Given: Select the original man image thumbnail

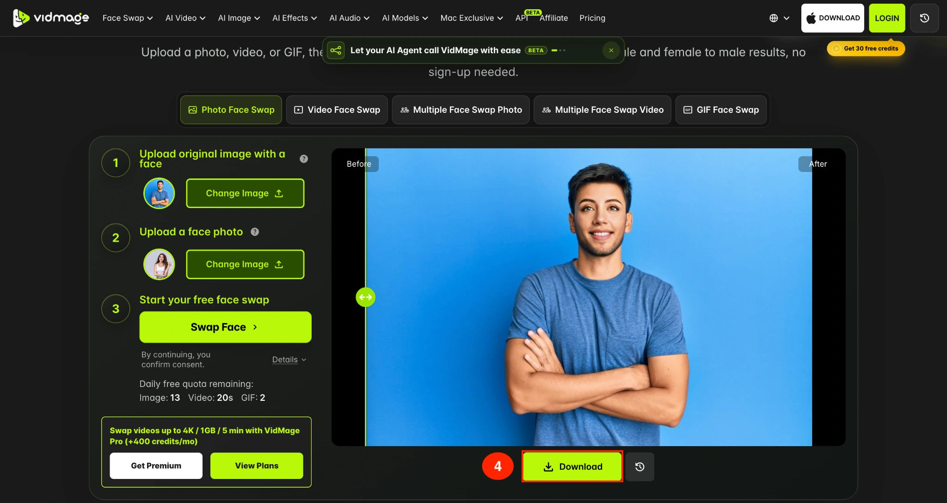Looking at the screenshot, I should tap(159, 193).
